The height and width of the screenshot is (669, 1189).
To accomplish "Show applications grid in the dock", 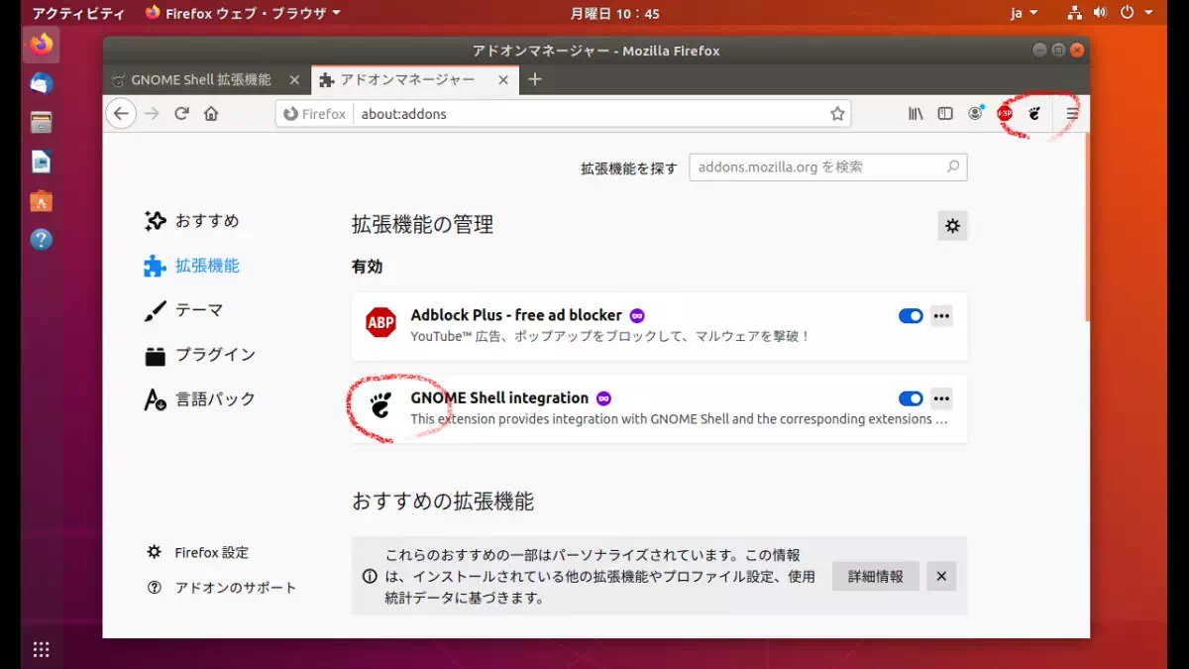I will (x=41, y=649).
